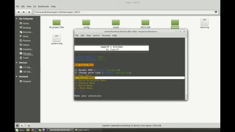
Task: Click the 'Make your selection:' prompt line
Action: (x=88, y=96)
